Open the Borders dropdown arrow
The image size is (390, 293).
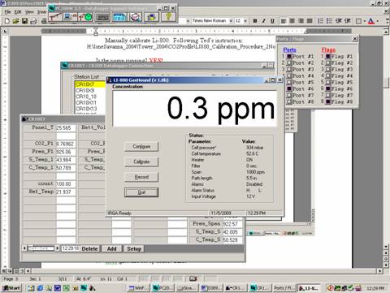[364, 21]
